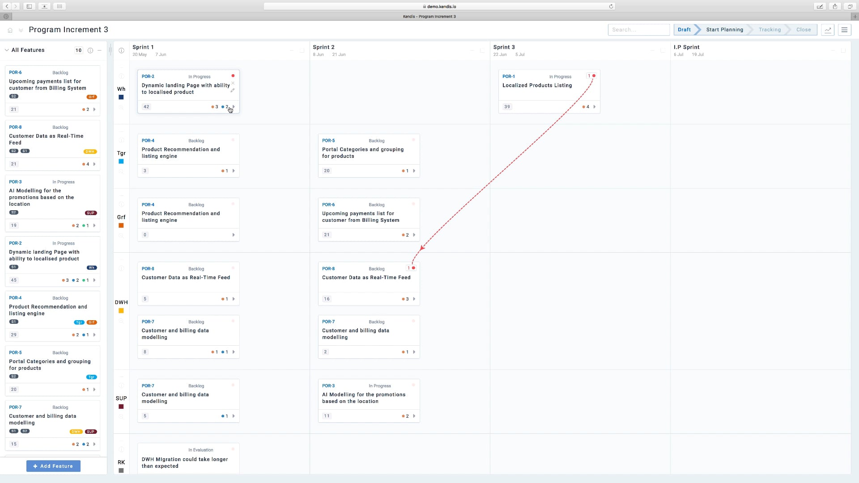Click the info icon next to All Features
859x483 pixels.
pyautogui.click(x=90, y=51)
